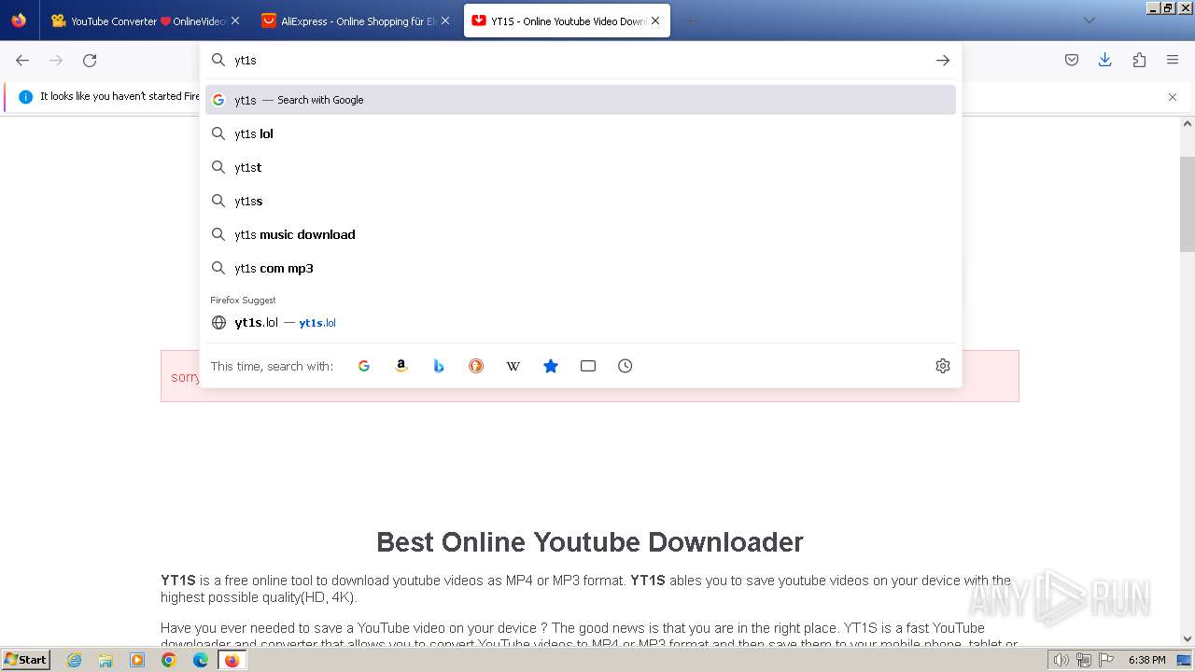
Task: Search this time with DuckDuckGo
Action: tap(476, 366)
